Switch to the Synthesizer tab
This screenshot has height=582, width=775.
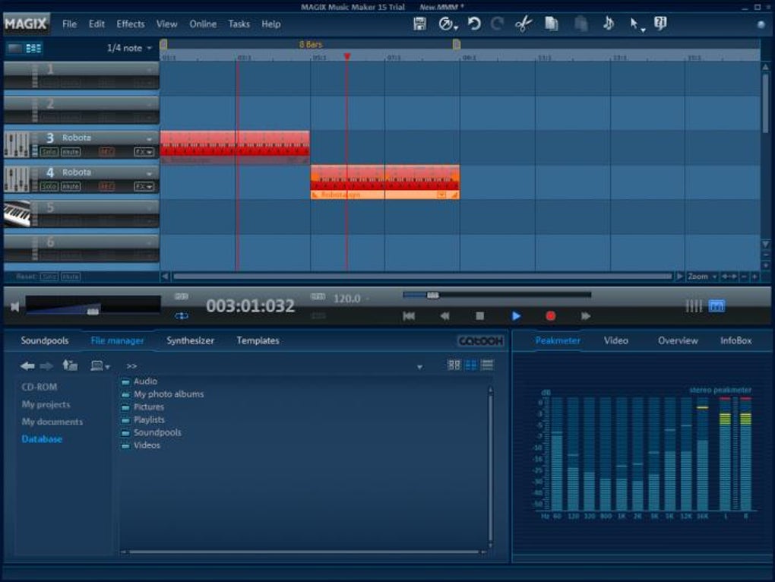click(x=190, y=341)
